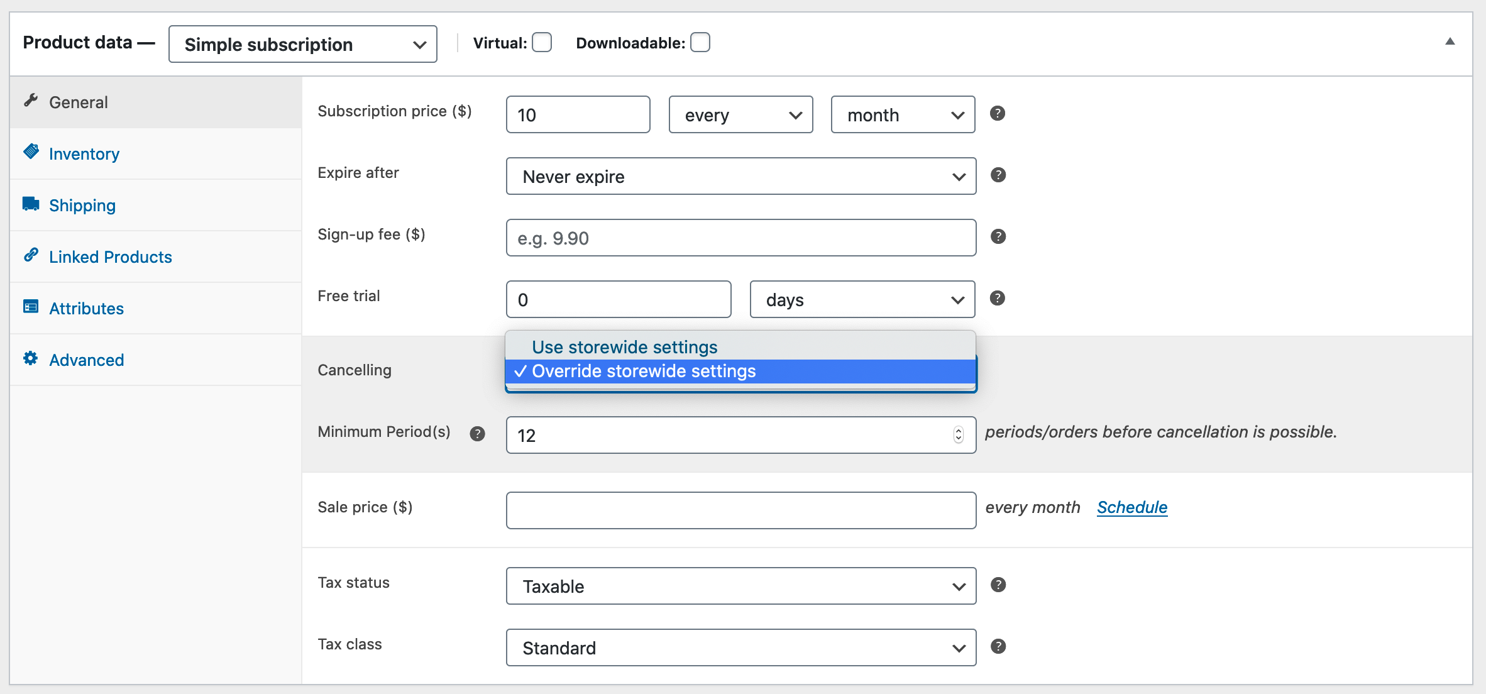Enable the Virtual checkbox
Screen dimensions: 1486x694
[542, 43]
